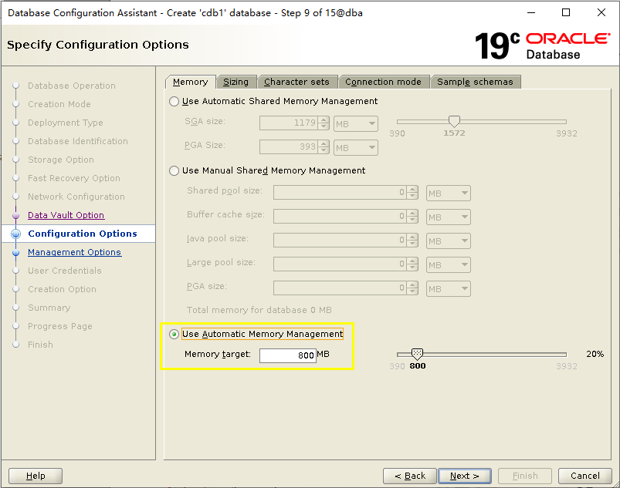This screenshot has width=620, height=488.
Task: Open the SGA size MB unit dropdown
Action: (356, 123)
